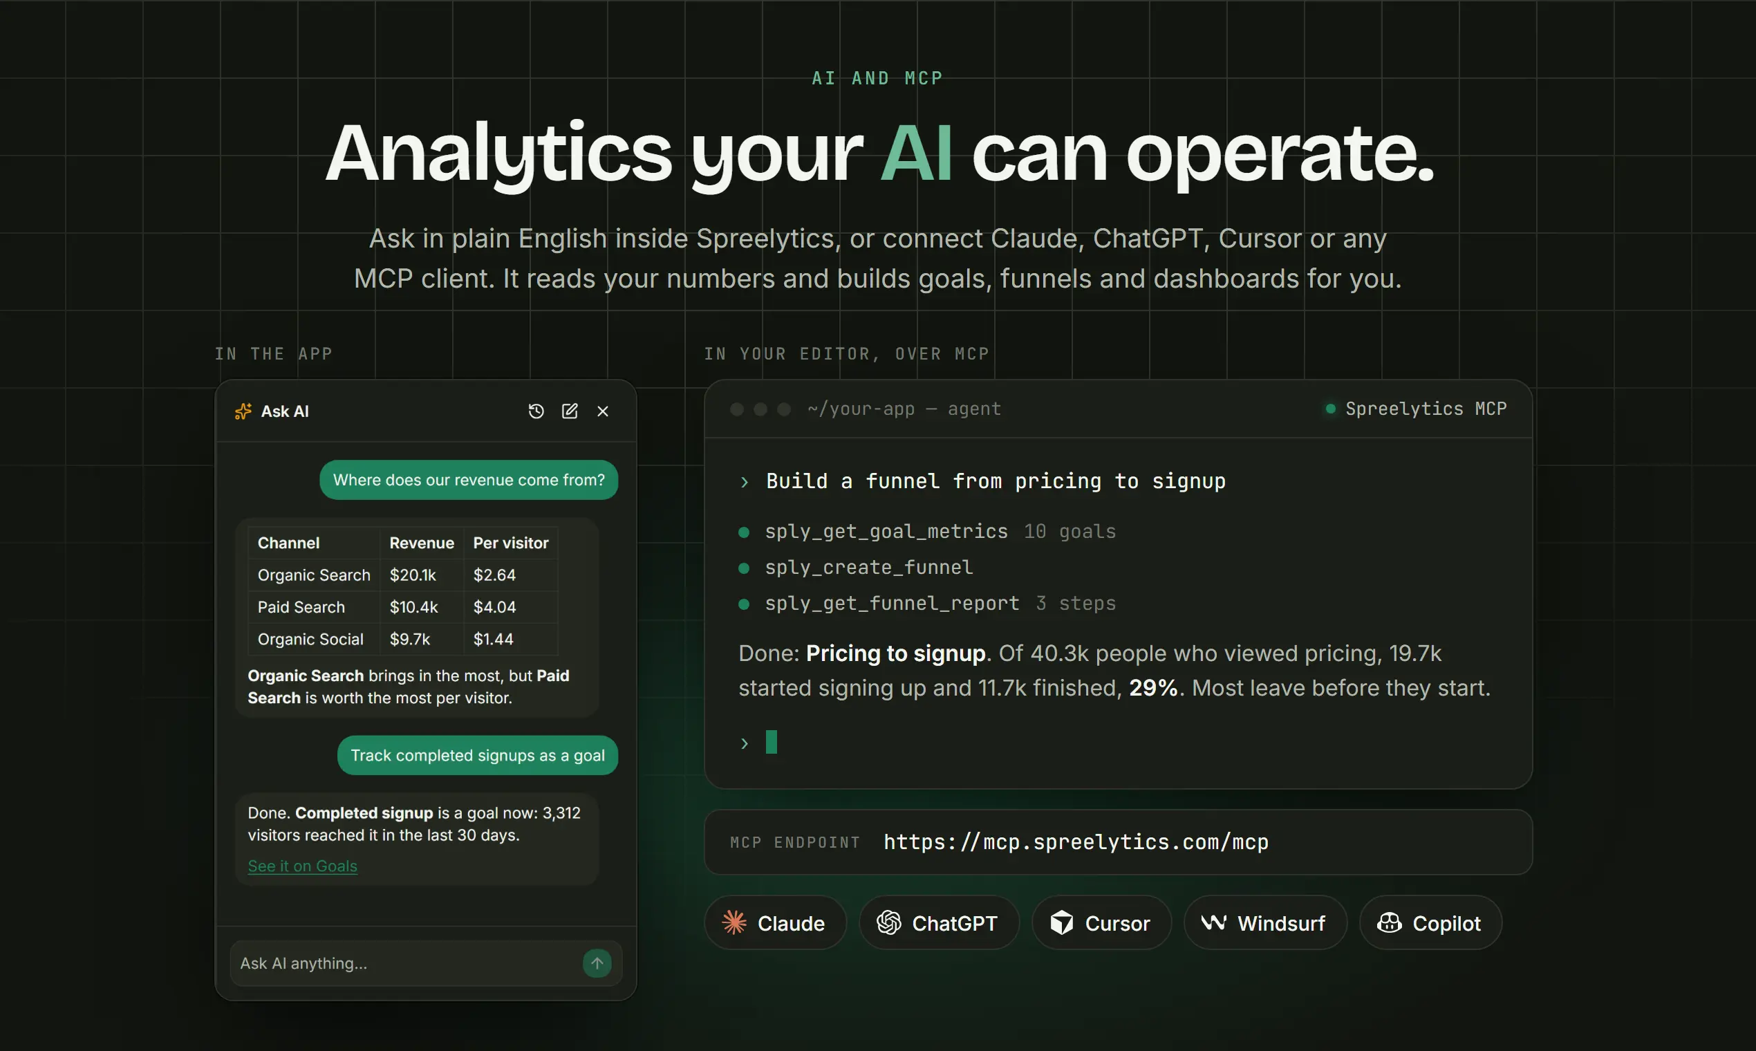Send message with the arrow-up button
This screenshot has height=1051, width=1756.
[597, 963]
